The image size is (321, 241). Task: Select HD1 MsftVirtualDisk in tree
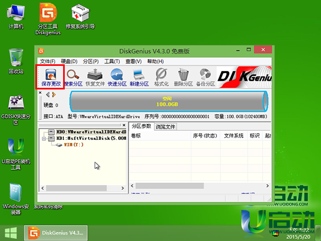pos(91,138)
